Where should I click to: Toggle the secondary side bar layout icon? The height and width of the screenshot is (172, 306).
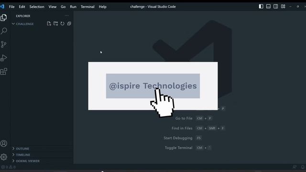pyautogui.click(x=275, y=6)
